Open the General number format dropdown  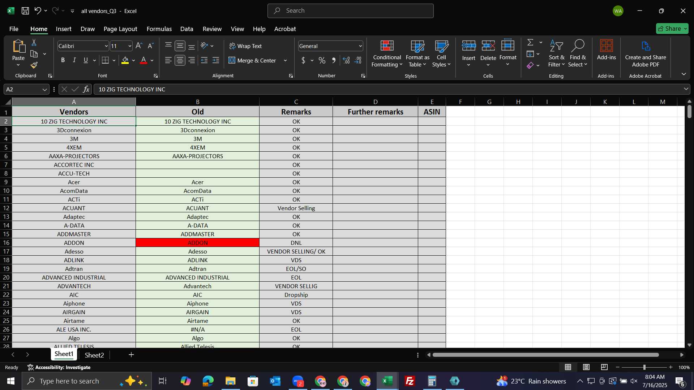(360, 46)
